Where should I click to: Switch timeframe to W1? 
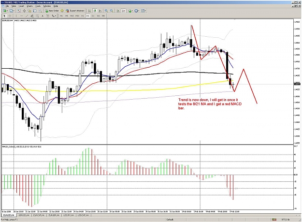pos(98,16)
